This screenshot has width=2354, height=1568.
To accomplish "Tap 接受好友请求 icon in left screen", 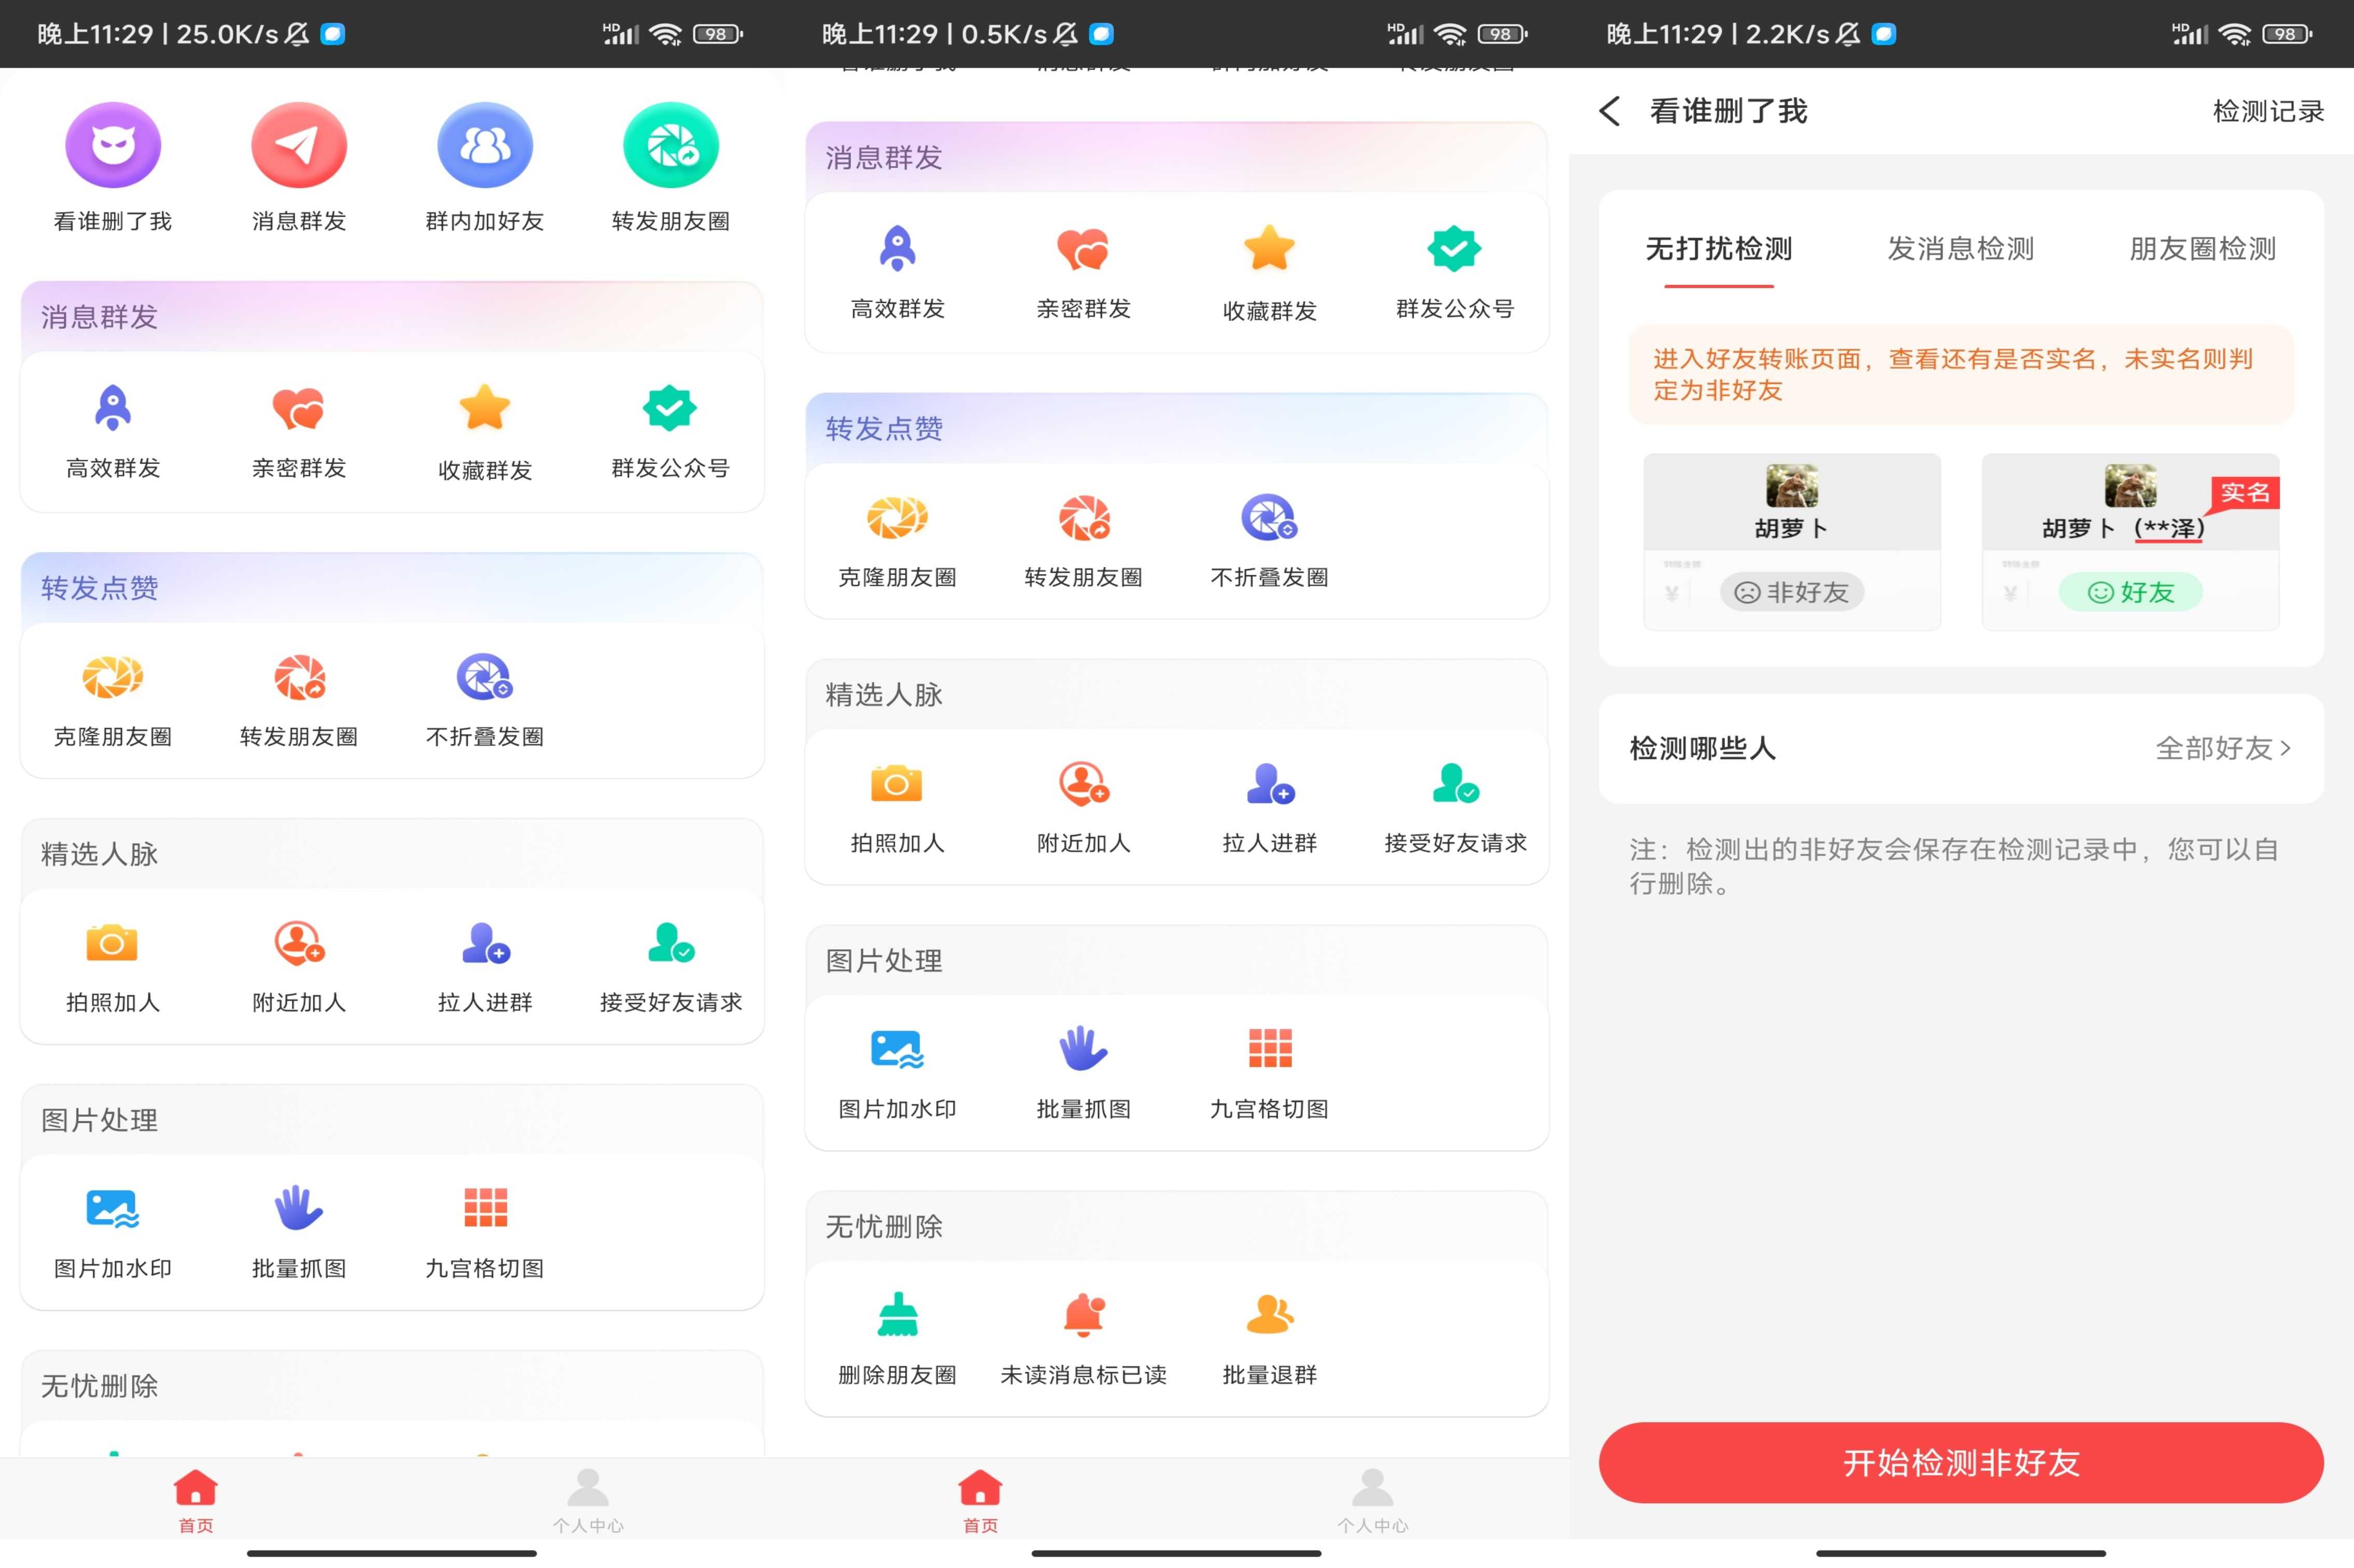I will coord(671,943).
